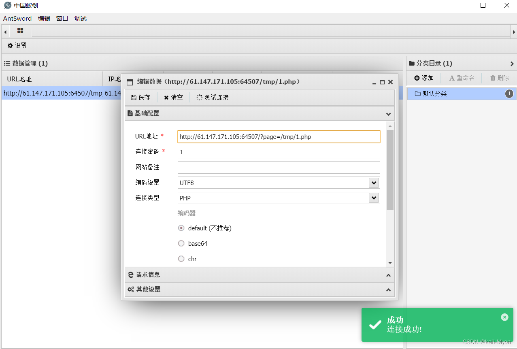This screenshot has height=349, width=517.
Task: Open the AntSword menu
Action: [17, 19]
